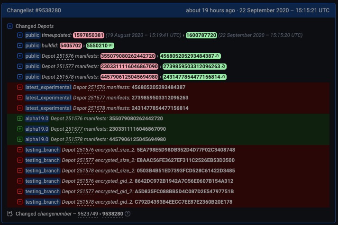This screenshot has height=225, width=338.
Task: Open Depot 251577 link on the public row
Action: [64, 66]
